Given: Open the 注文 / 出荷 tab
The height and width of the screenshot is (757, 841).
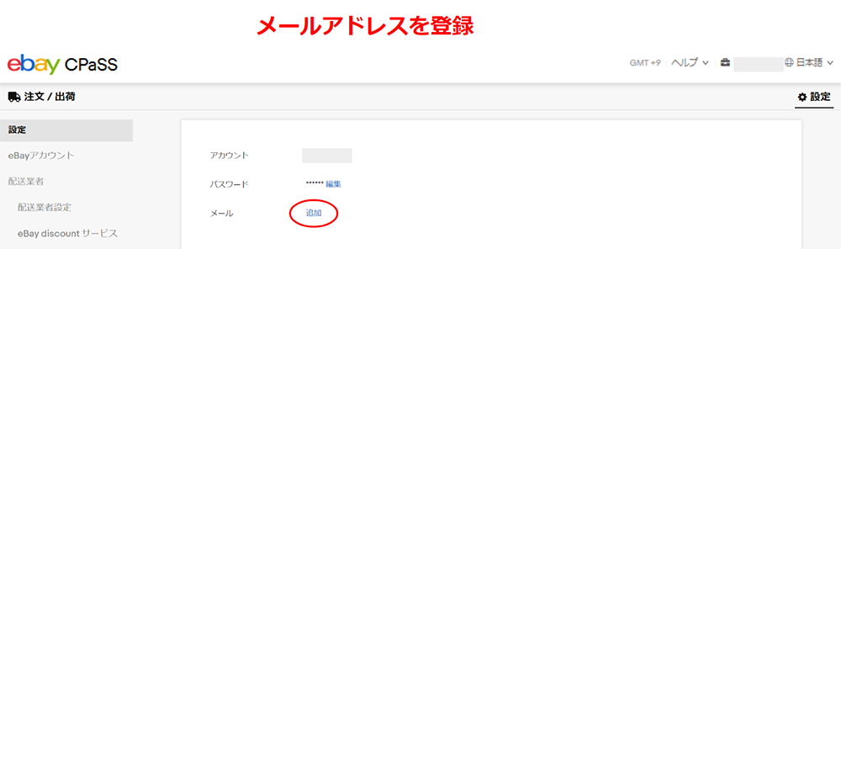Looking at the screenshot, I should pos(50,97).
